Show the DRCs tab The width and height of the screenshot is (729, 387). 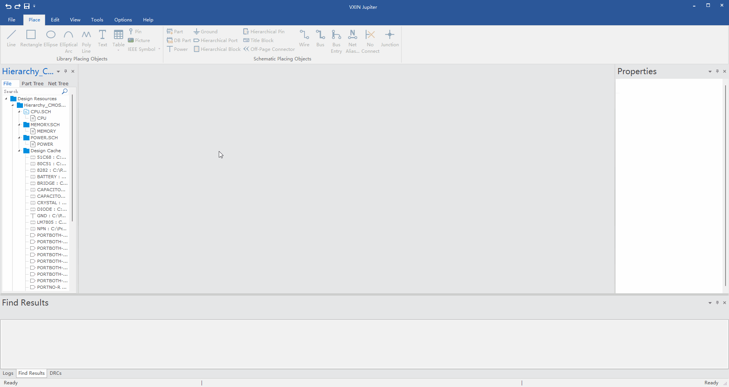[x=55, y=373]
